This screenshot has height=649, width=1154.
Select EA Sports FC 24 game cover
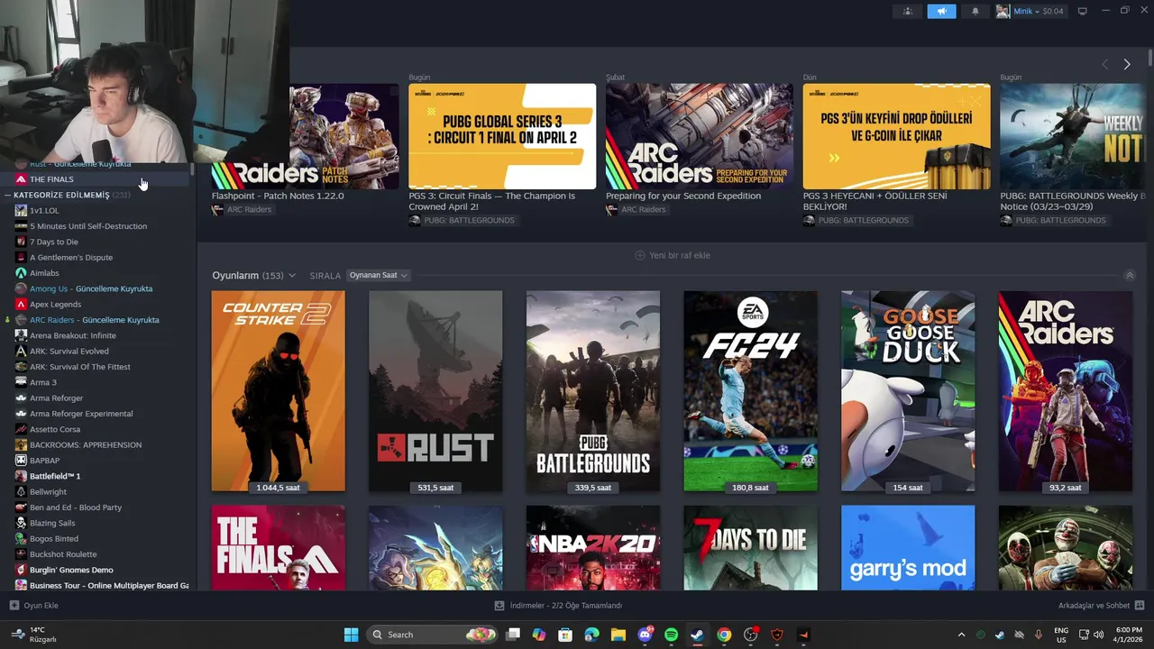[750, 391]
